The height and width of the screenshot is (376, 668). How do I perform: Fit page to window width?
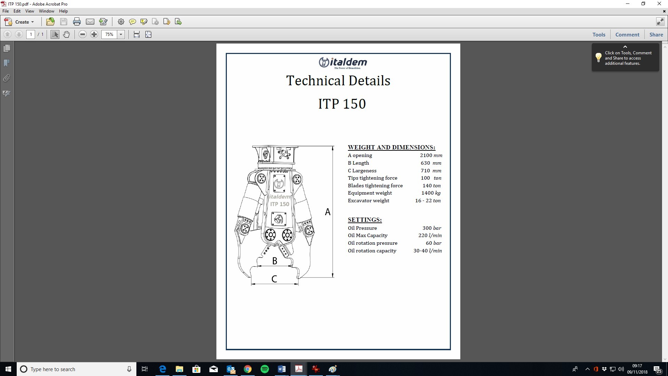click(137, 34)
